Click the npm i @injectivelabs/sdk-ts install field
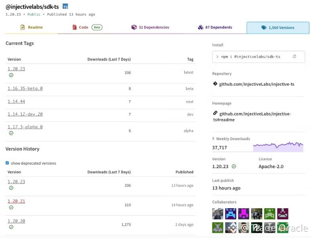311x238 pixels. tap(258, 57)
